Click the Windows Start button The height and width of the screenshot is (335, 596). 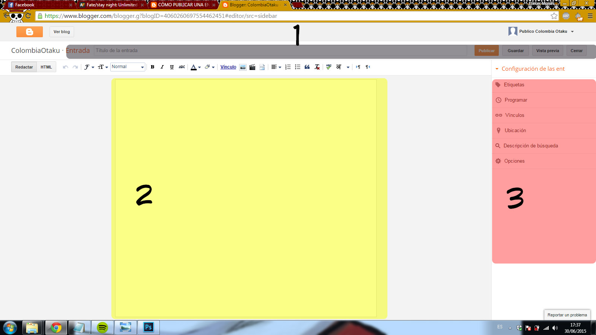point(10,328)
